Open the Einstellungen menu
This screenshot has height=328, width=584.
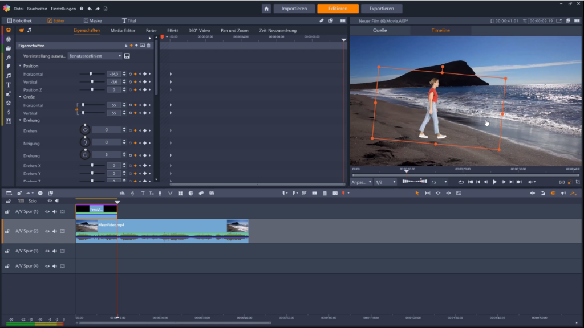(63, 9)
